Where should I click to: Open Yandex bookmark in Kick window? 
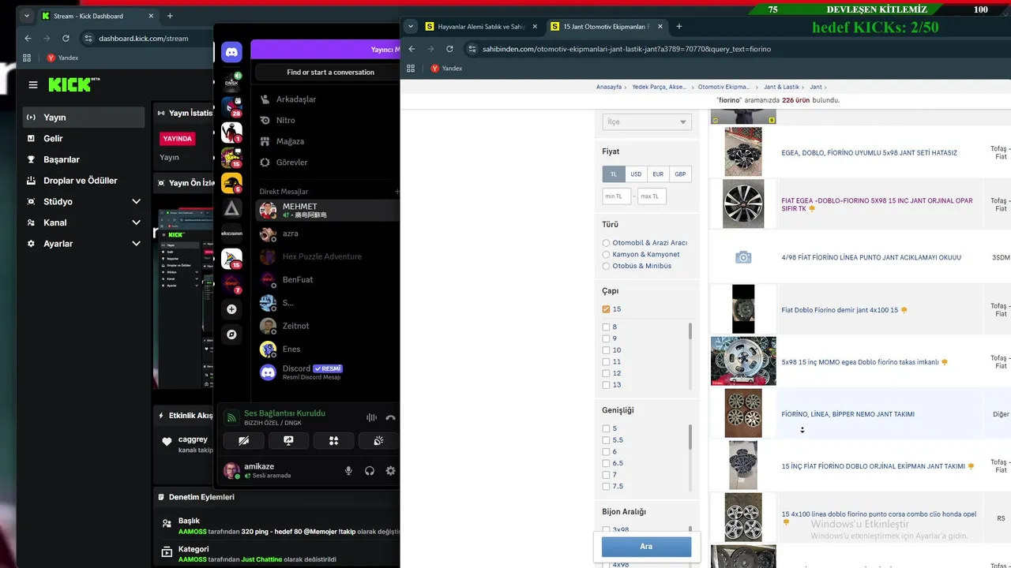62,58
